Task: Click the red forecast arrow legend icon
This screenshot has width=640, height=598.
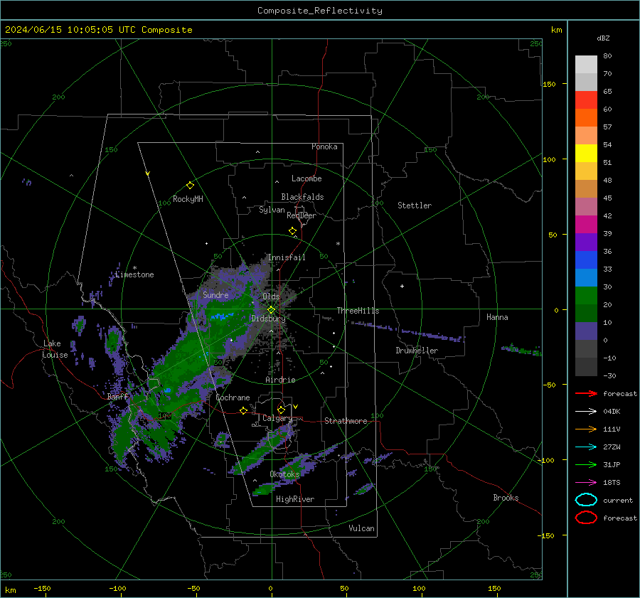Action: pyautogui.click(x=586, y=393)
